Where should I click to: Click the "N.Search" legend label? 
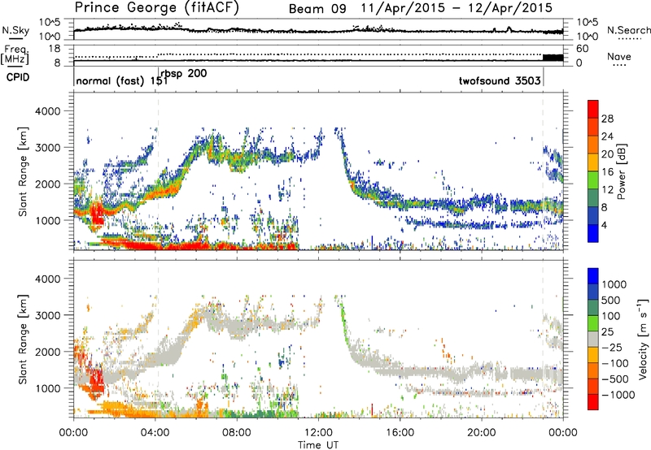pos(628,30)
